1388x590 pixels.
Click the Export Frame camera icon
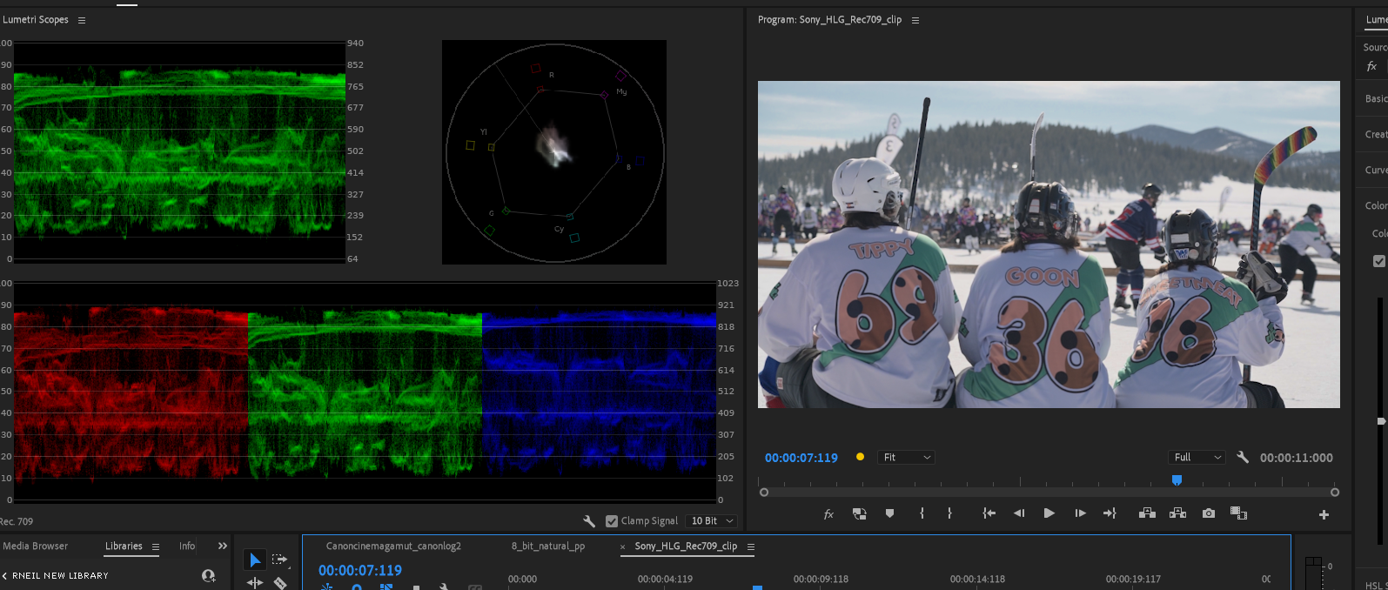[1208, 513]
